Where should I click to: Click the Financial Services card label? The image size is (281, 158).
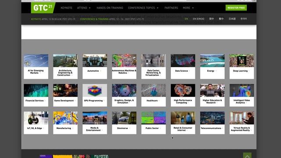35,101
